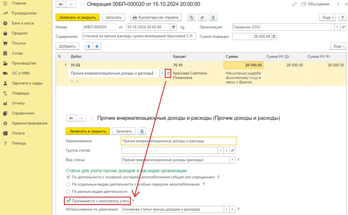Open the Продажи section
348x215 pixels.
pyautogui.click(x=19, y=33)
